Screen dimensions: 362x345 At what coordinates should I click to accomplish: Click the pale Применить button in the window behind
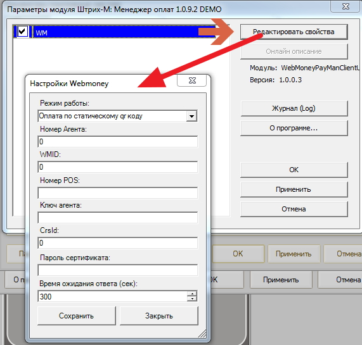(294, 254)
